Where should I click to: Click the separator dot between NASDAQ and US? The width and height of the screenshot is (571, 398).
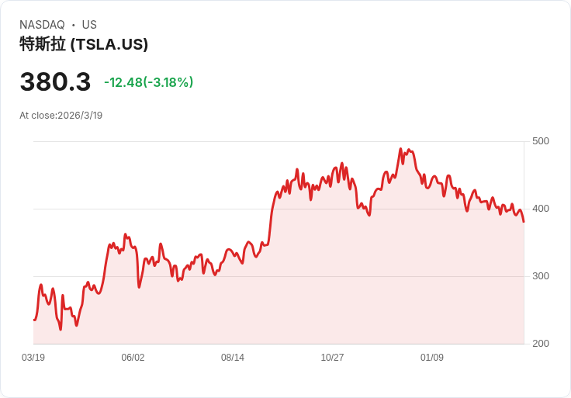(x=74, y=25)
